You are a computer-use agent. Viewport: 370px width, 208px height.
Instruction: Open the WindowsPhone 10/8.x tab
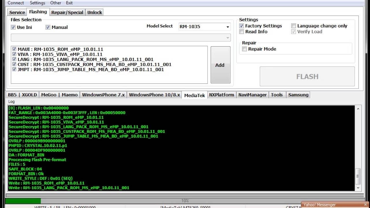pos(154,95)
